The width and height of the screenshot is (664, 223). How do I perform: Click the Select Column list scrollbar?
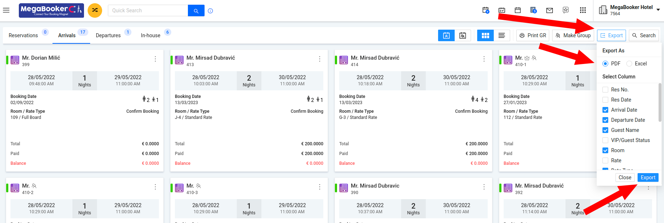tap(660, 103)
